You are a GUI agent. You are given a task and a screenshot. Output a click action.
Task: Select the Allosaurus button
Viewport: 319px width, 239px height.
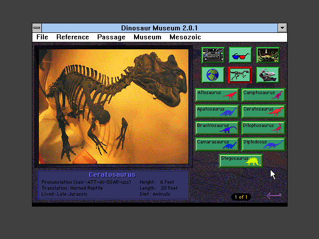[217, 95]
